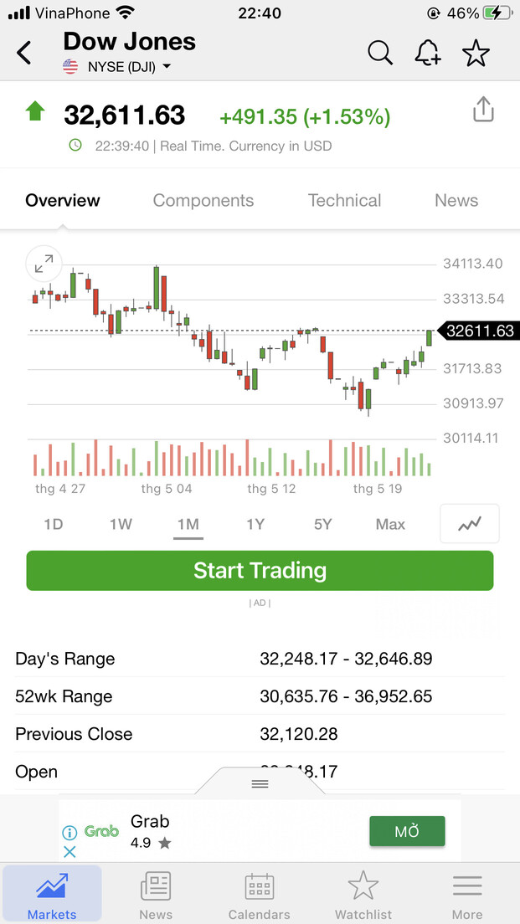Expand the pull-up drawer handle

coord(260,783)
